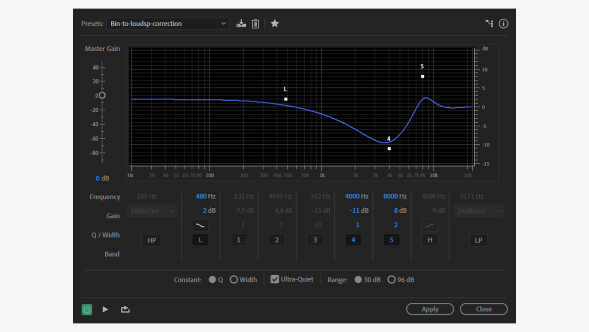
Task: Mark preset as favorite with star
Action: point(274,23)
